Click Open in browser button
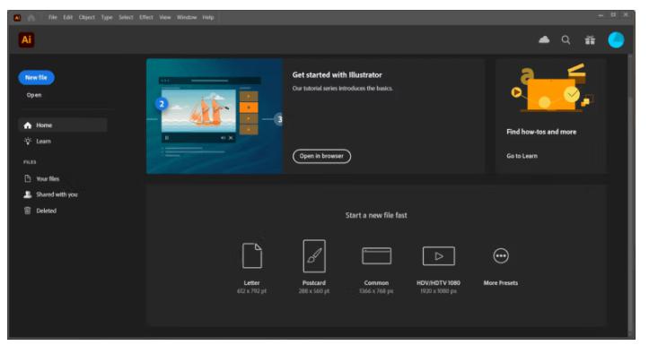649x345 pixels. [321, 156]
